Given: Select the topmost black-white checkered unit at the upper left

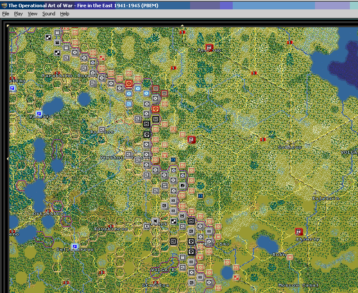Looking at the screenshot, I should coord(49,37).
